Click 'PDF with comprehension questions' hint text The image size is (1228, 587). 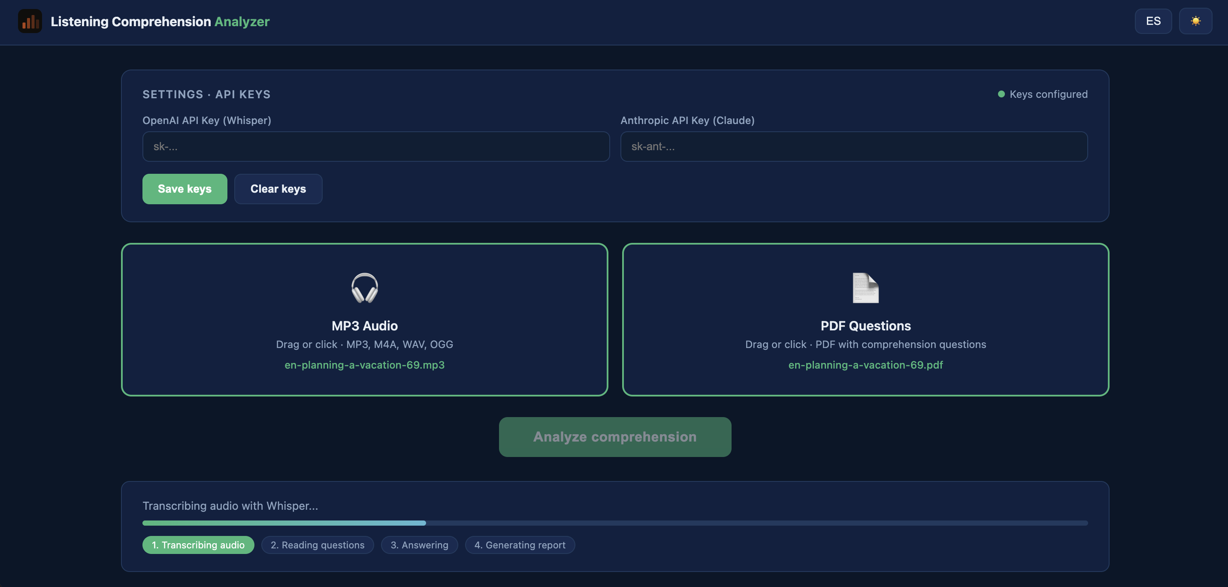[901, 344]
